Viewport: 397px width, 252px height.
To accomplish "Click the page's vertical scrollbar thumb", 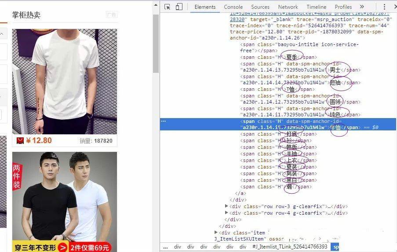I will pos(156,44).
